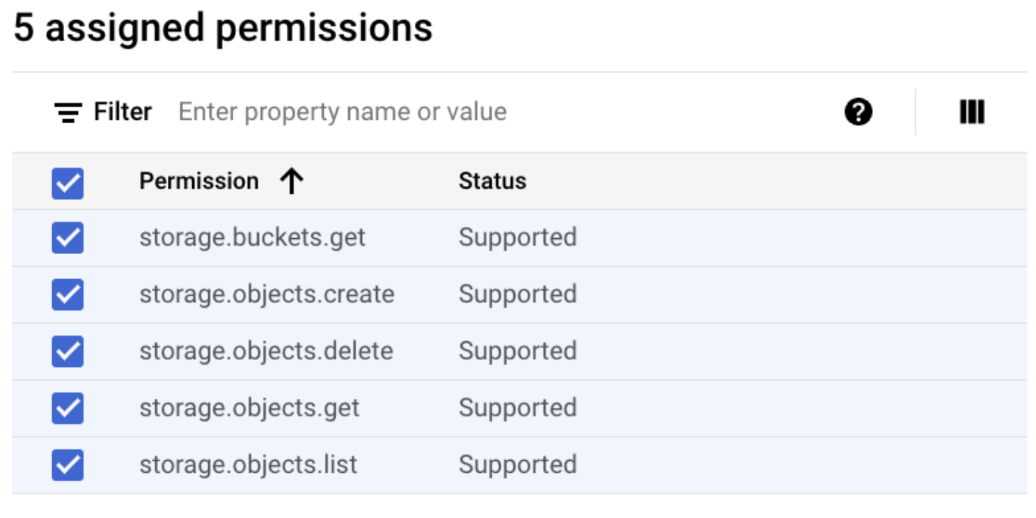Select the storage.objects.get permission name
This screenshot has width=1036, height=518.
[249, 409]
